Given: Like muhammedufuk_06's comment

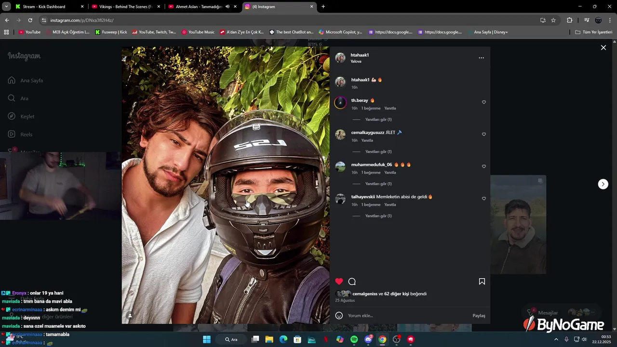Looking at the screenshot, I should 484,166.
